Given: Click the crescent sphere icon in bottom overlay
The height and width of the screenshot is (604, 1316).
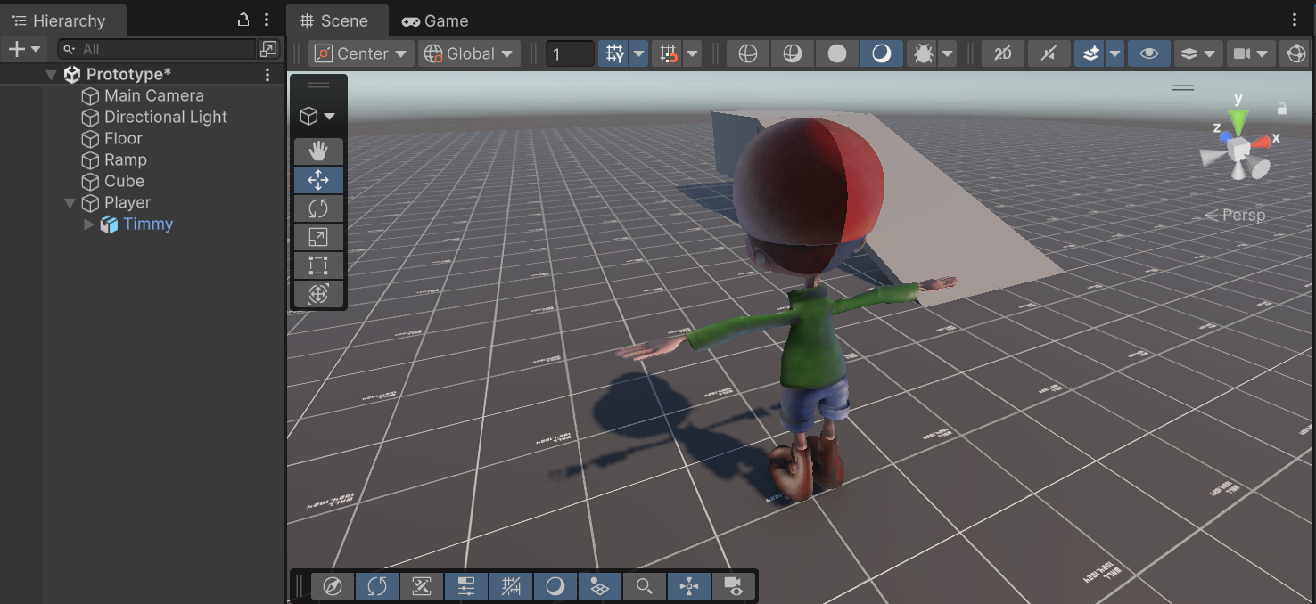Looking at the screenshot, I should pyautogui.click(x=555, y=586).
